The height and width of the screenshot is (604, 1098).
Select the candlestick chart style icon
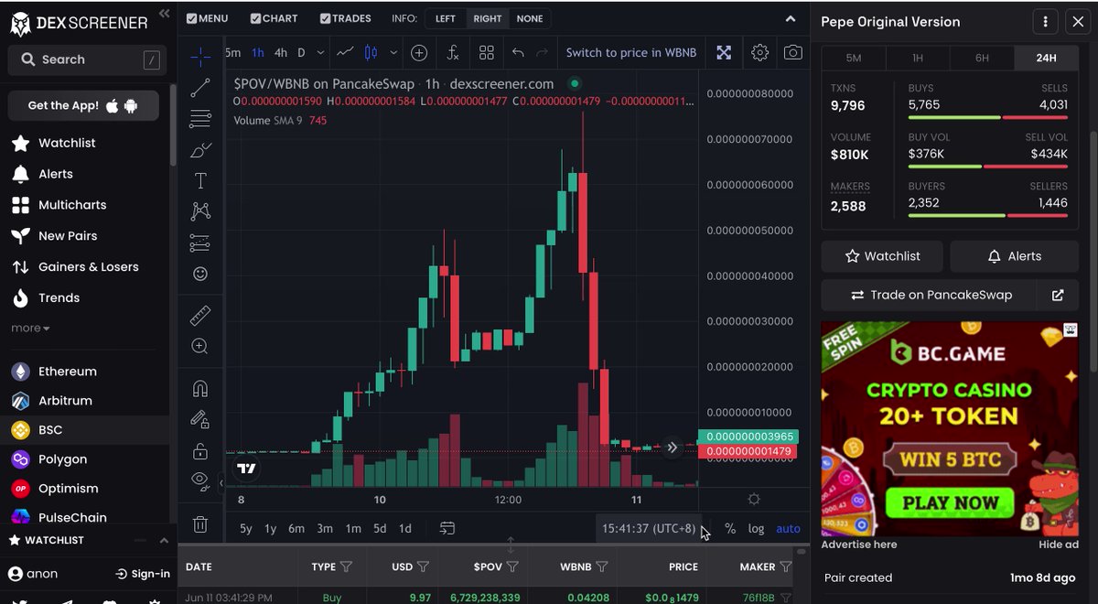tap(371, 53)
